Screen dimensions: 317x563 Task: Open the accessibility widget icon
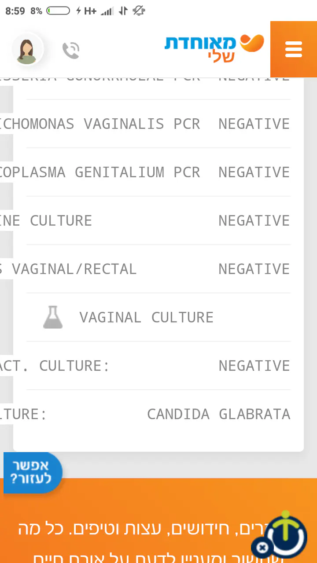click(x=286, y=534)
